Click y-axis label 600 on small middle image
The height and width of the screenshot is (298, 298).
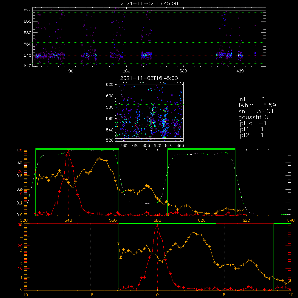110,96
